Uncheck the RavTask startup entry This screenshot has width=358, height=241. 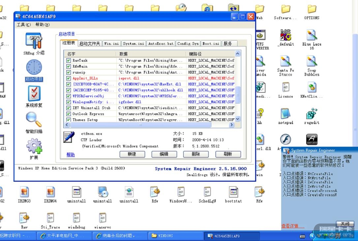click(68, 60)
